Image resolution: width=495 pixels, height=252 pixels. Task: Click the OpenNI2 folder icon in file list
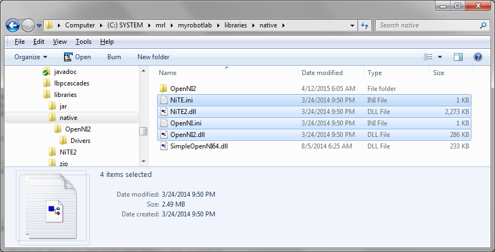click(x=164, y=88)
